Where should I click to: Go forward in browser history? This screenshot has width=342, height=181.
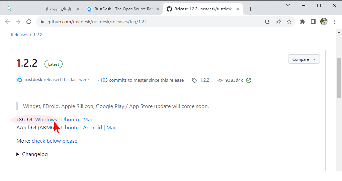click(18, 22)
